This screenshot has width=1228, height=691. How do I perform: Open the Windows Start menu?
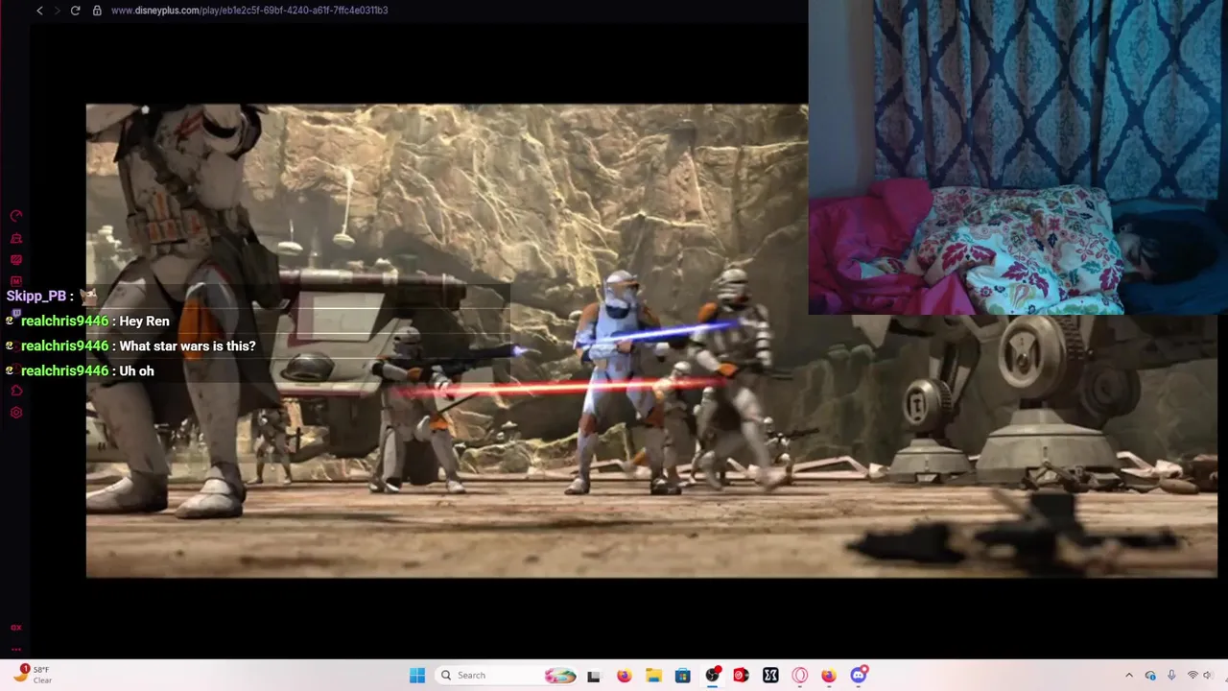pyautogui.click(x=417, y=676)
